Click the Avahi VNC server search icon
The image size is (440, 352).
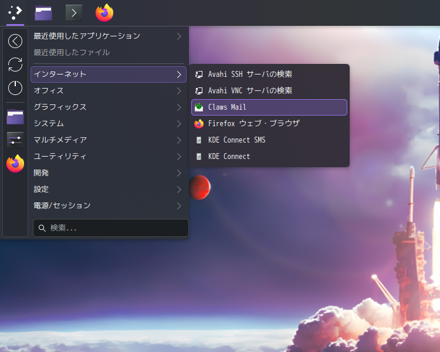(x=199, y=91)
